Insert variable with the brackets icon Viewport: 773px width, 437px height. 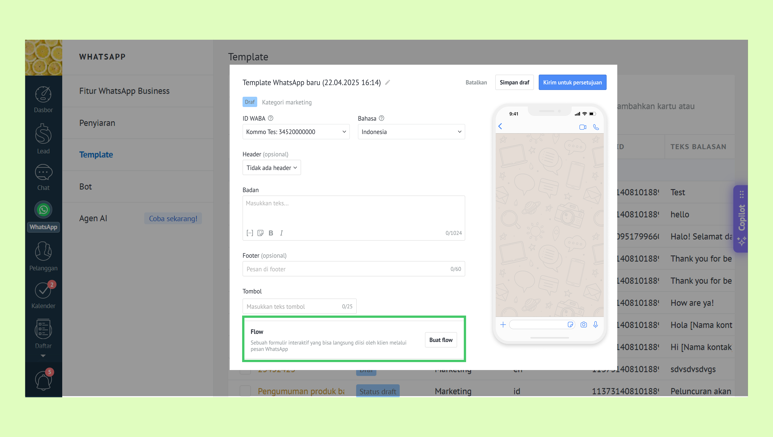[250, 233]
